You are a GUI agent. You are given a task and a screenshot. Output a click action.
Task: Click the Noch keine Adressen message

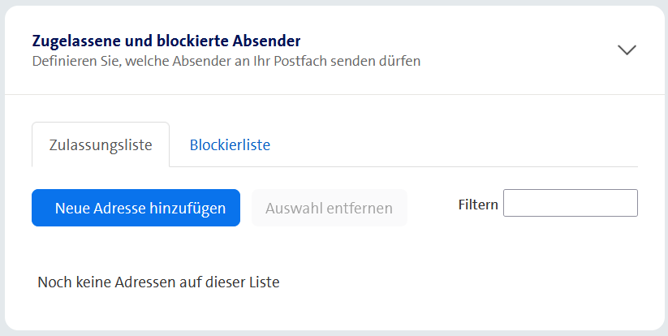coord(158,283)
